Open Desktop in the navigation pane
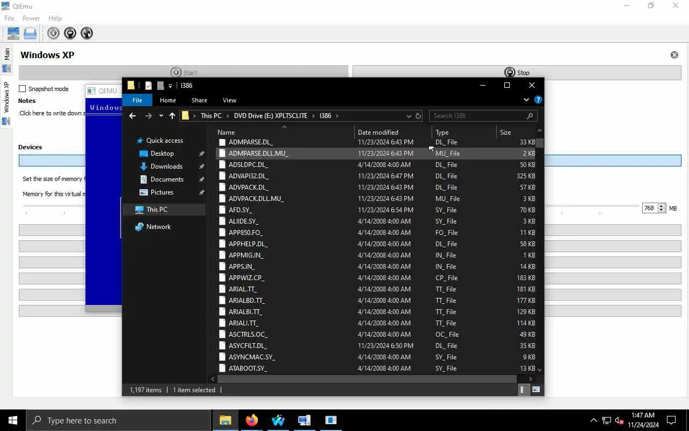 (x=162, y=154)
